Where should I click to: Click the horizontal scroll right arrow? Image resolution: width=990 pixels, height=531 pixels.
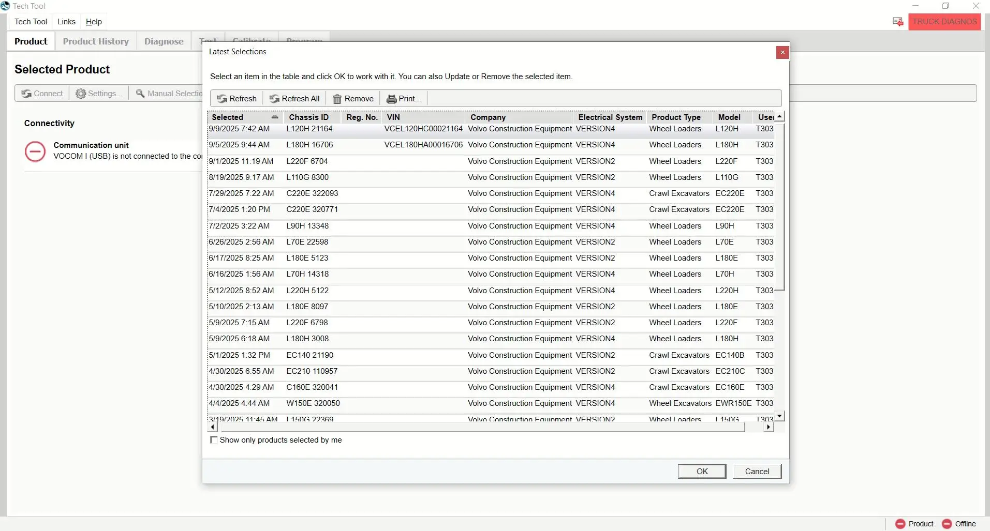pos(769,427)
